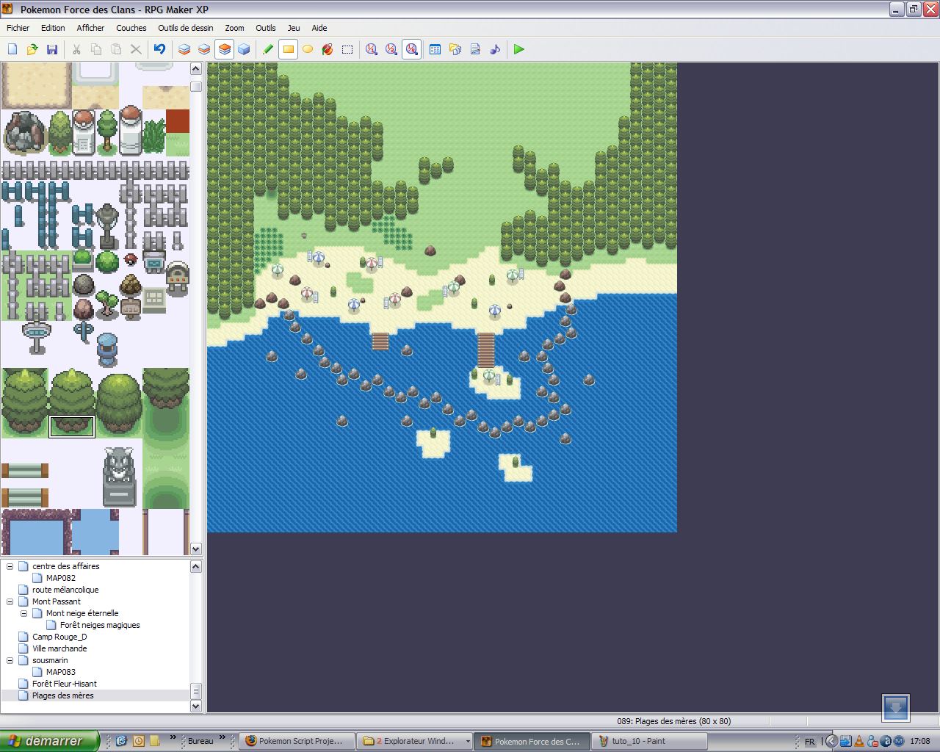Viewport: 940px width, 752px height.
Task: Select the Ville marchande map
Action: click(x=59, y=648)
